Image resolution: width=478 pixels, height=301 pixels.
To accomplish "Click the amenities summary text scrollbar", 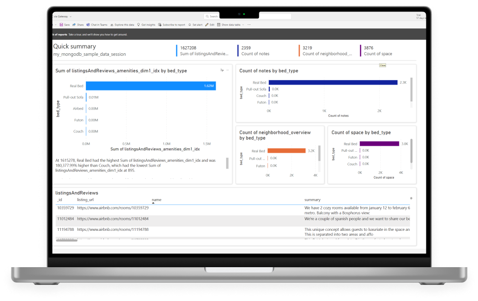I will [x=227, y=163].
